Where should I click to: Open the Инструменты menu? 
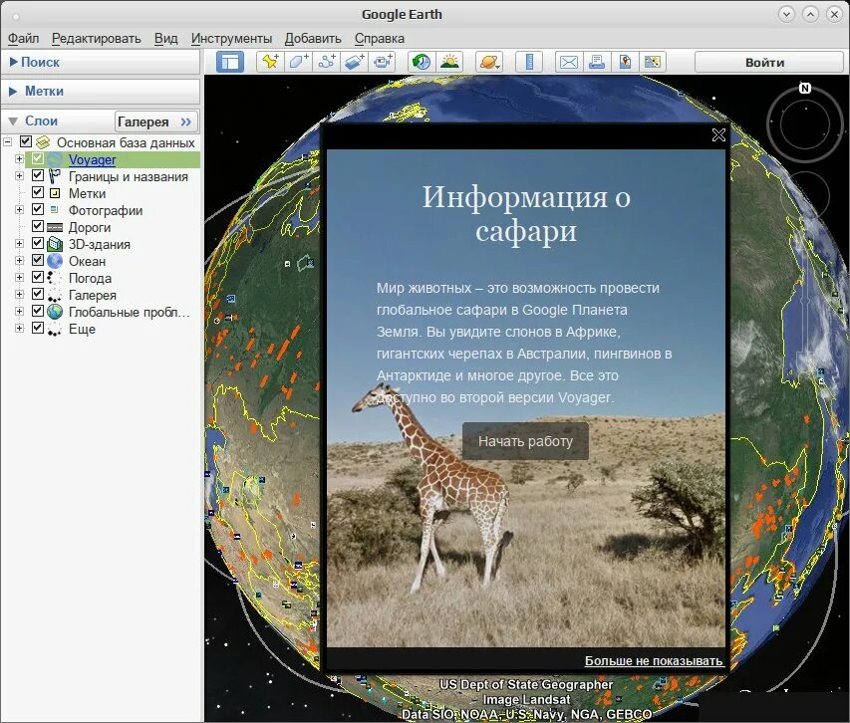pyautogui.click(x=231, y=39)
